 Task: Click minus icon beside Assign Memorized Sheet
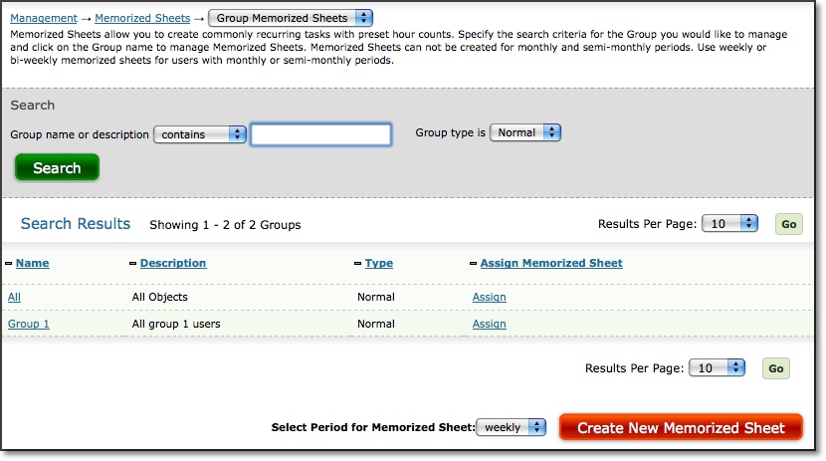[x=473, y=264]
